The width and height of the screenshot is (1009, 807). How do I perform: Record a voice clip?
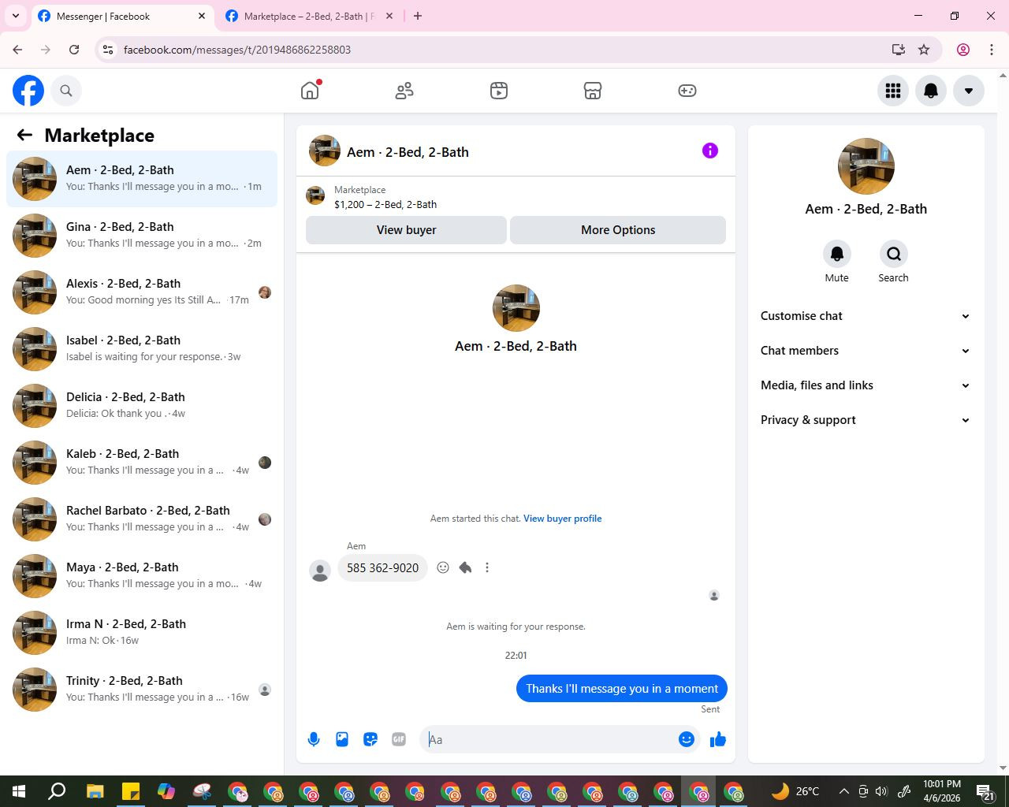coord(314,739)
